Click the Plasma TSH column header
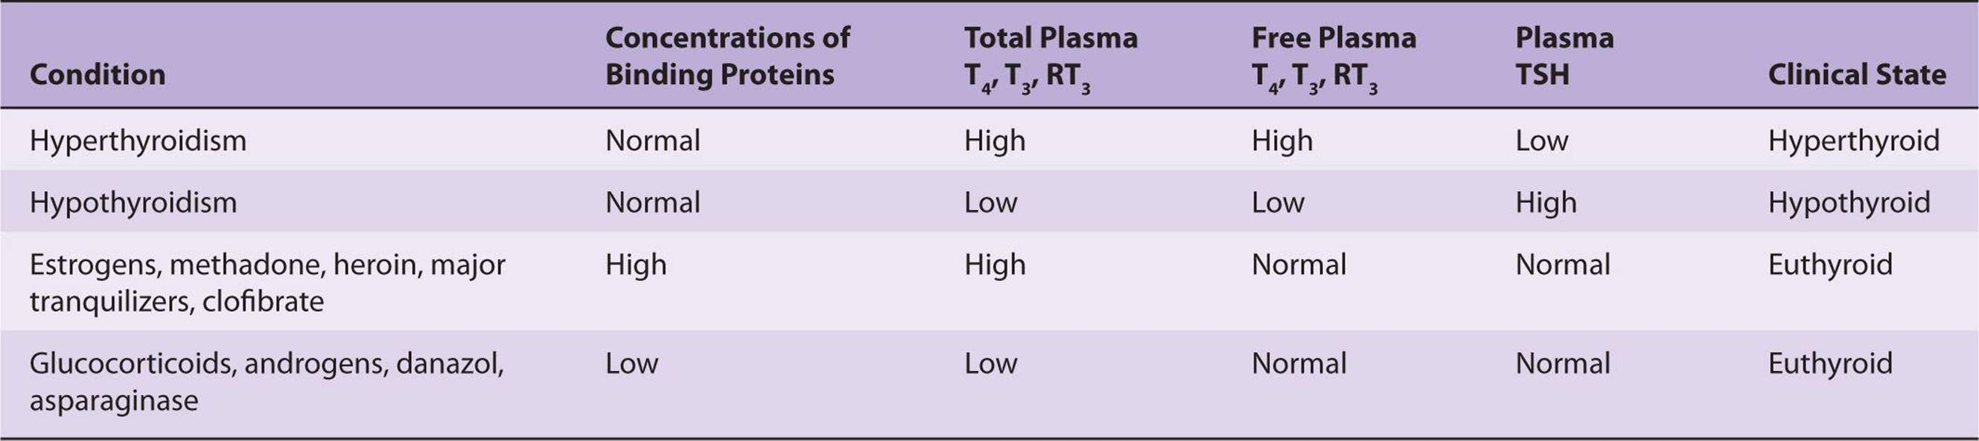This screenshot has width=1979, height=441. click(1564, 56)
